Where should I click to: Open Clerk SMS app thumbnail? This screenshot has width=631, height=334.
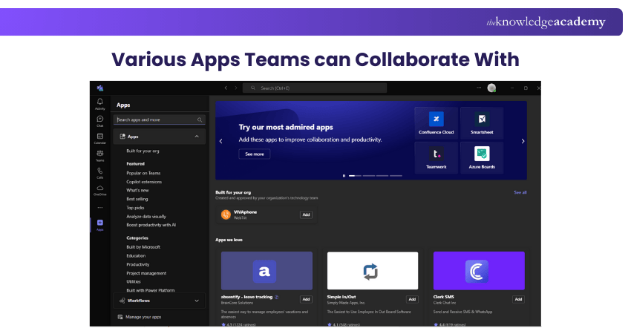pos(479,271)
